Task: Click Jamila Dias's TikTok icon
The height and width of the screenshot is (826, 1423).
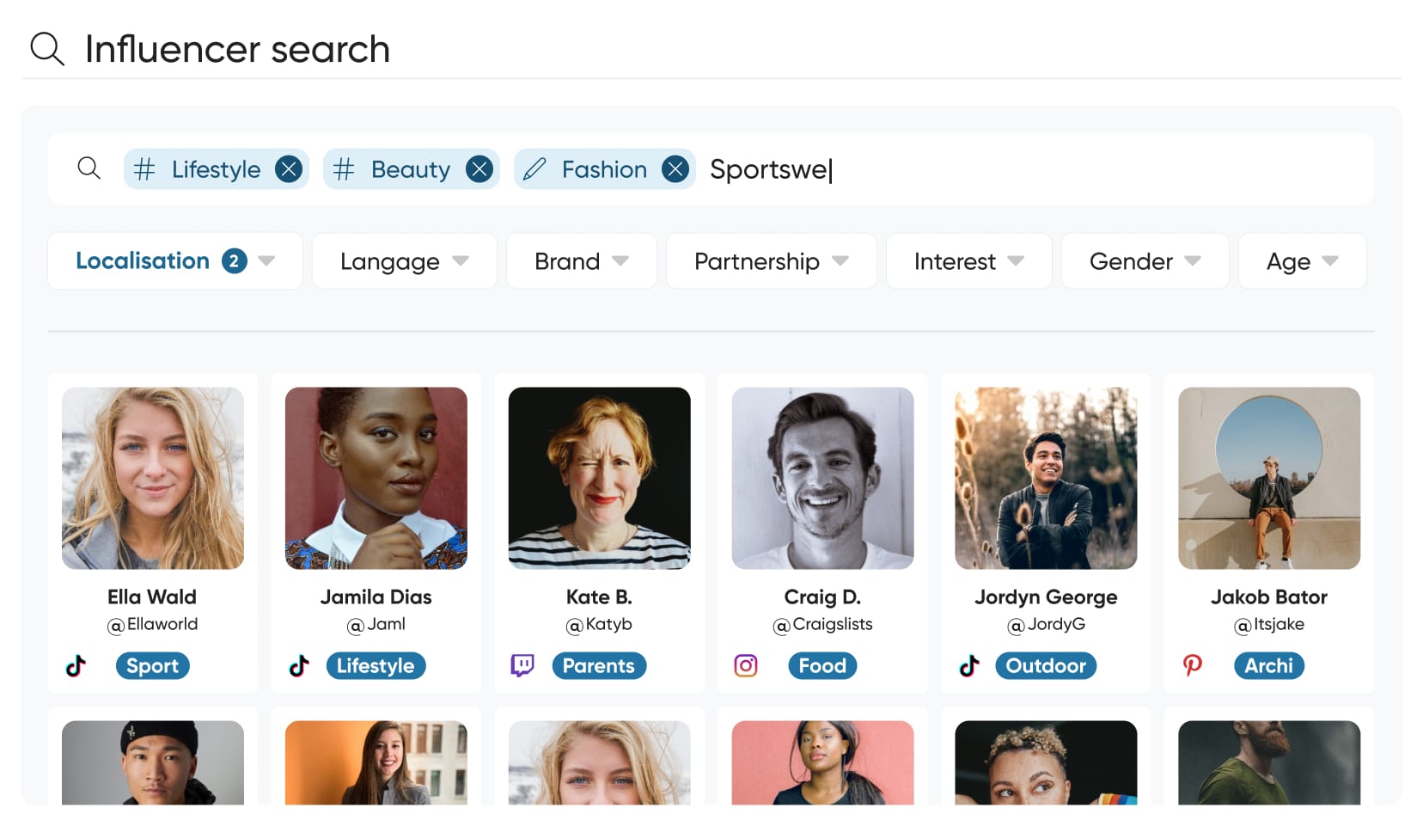Action: click(298, 665)
